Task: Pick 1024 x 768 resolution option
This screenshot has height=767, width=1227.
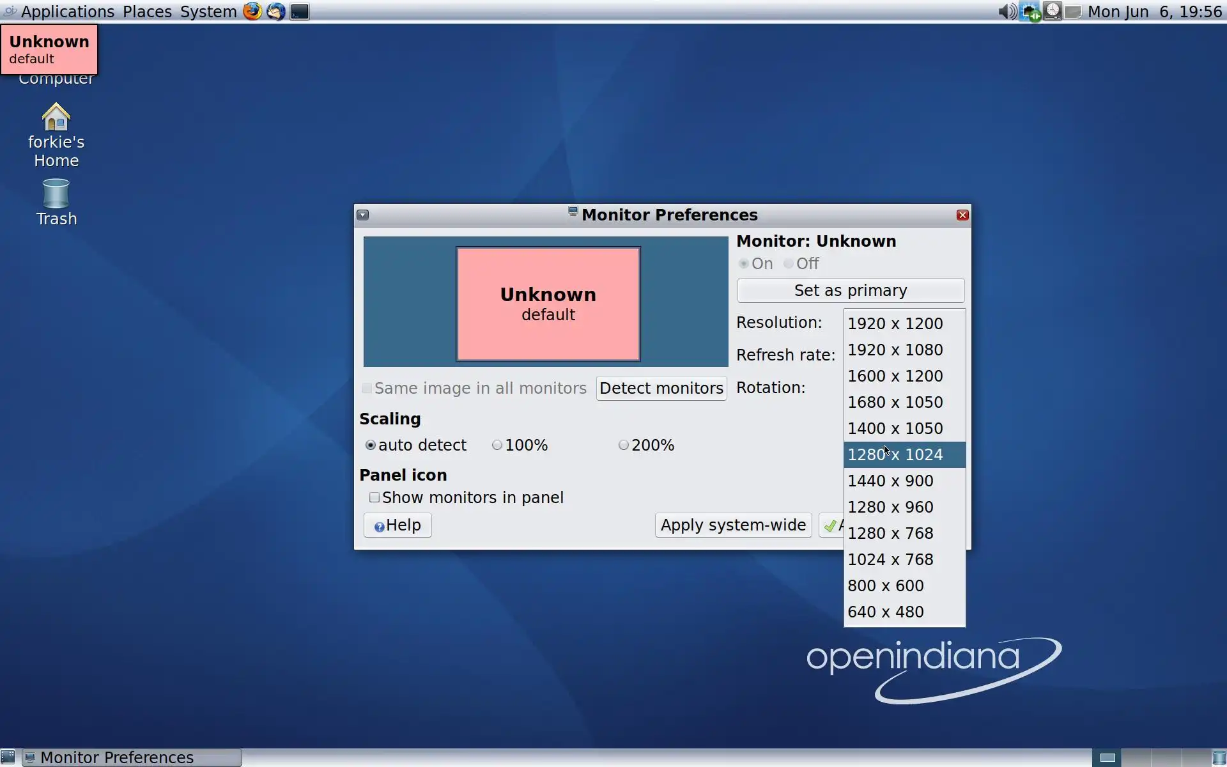Action: [x=890, y=560]
